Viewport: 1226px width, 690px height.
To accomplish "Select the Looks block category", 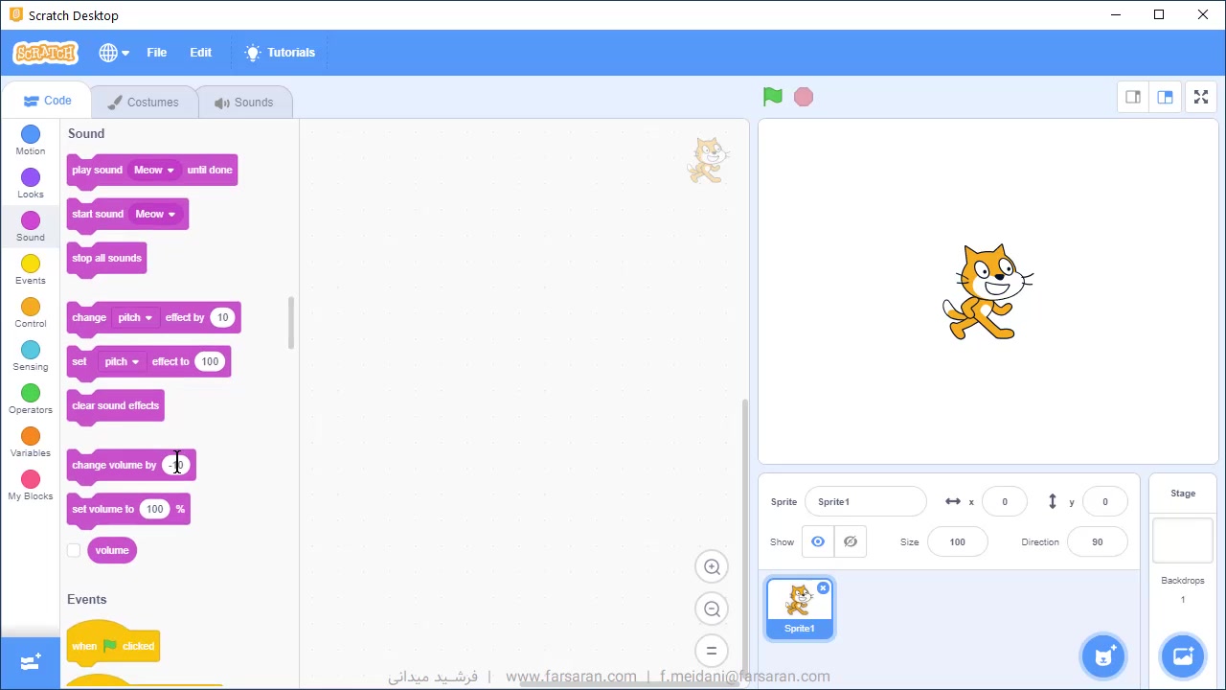I will [31, 183].
